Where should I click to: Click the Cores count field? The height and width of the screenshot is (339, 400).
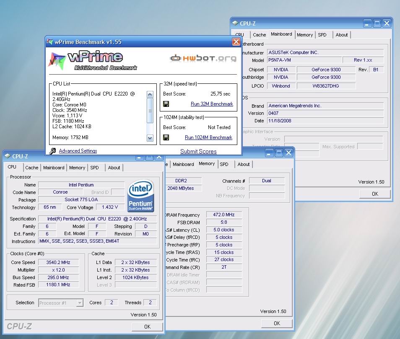point(112,303)
